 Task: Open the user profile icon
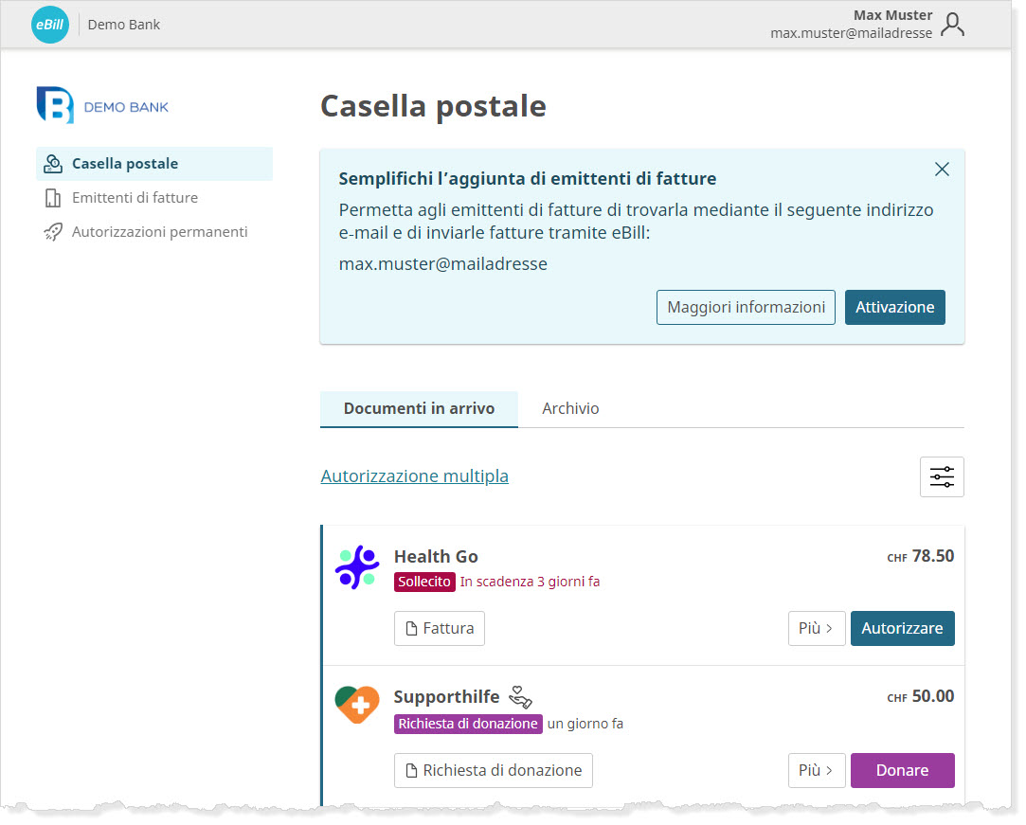[x=952, y=25]
